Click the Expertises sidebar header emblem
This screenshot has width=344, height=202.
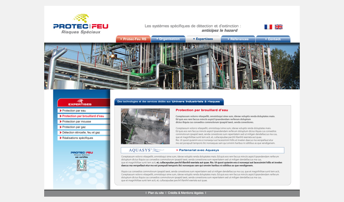pyautogui.click(x=80, y=103)
